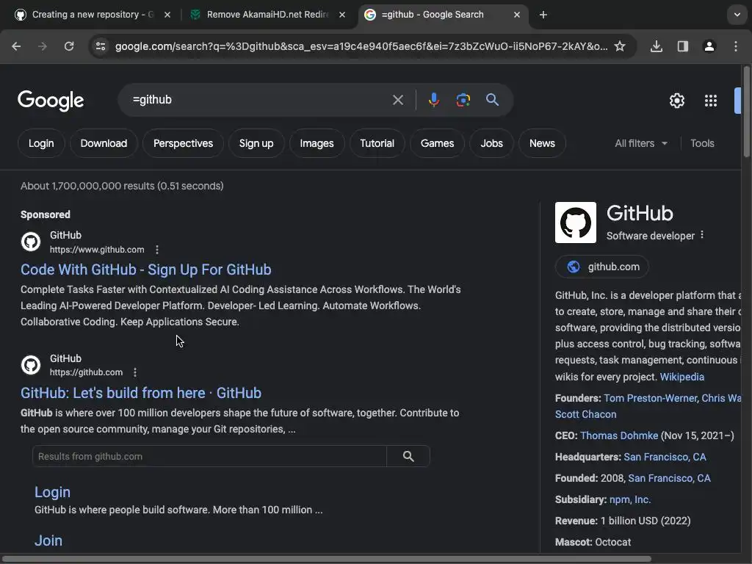752x564 pixels.
Task: Close the Creating a new repository tab
Action: pos(167,15)
